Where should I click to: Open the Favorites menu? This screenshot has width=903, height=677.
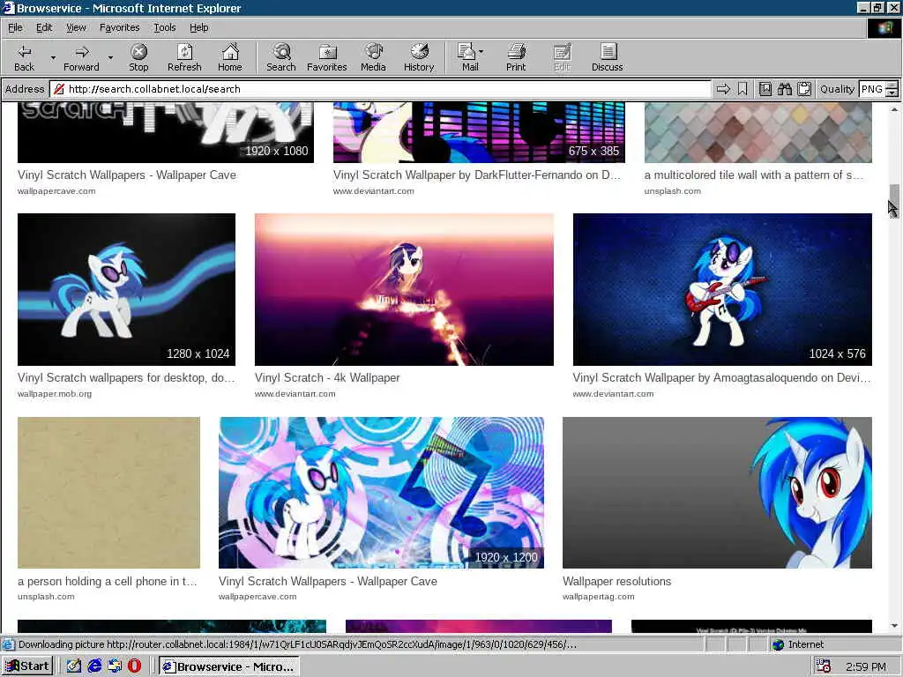point(119,27)
